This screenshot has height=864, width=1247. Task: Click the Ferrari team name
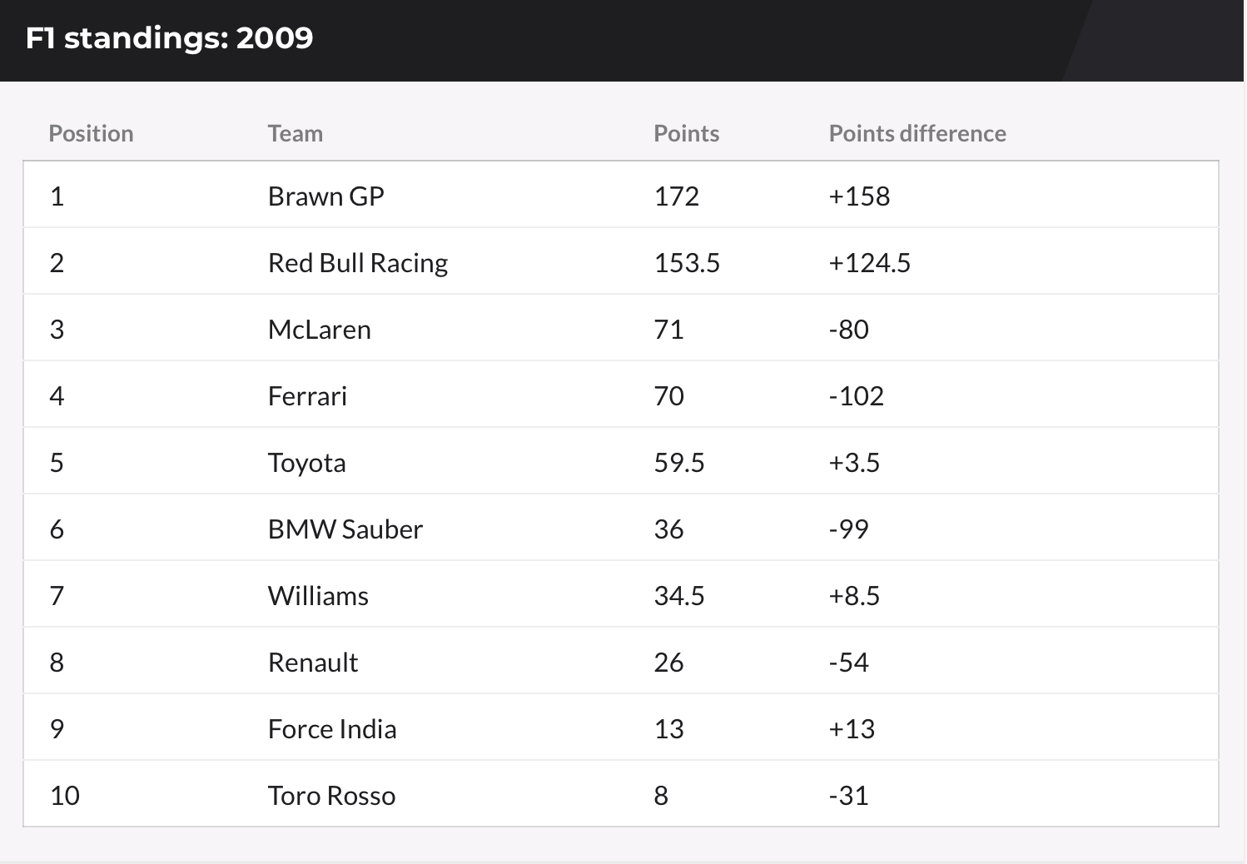point(307,396)
